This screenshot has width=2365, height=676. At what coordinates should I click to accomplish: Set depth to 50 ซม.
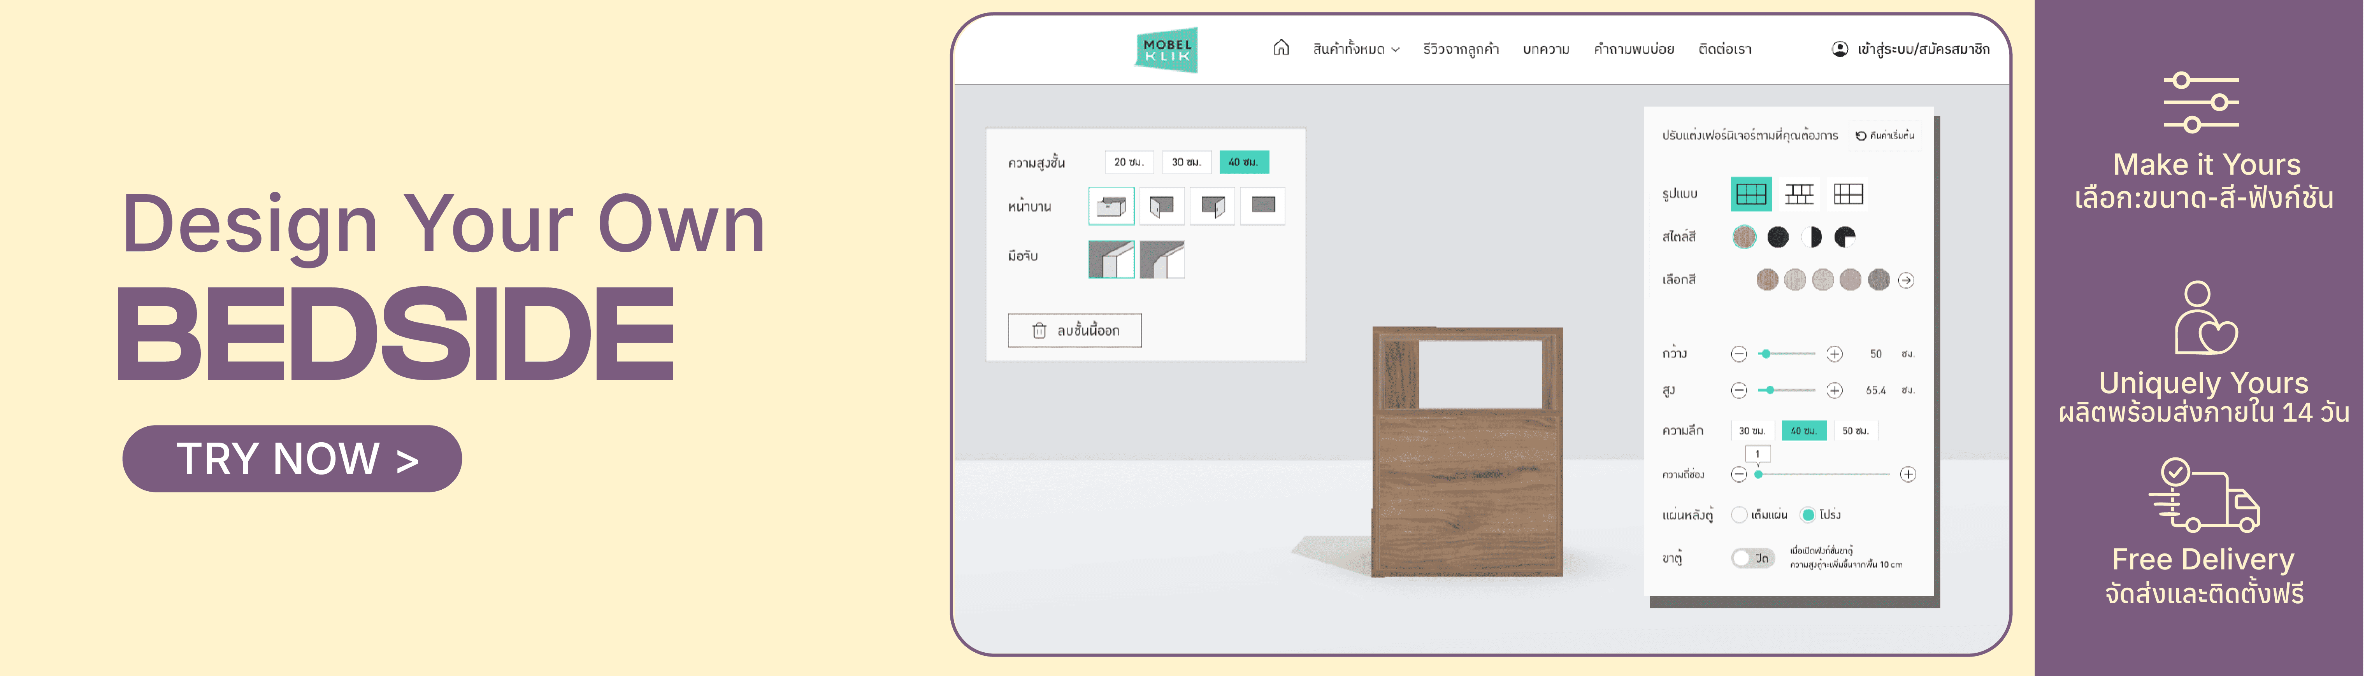point(1856,430)
